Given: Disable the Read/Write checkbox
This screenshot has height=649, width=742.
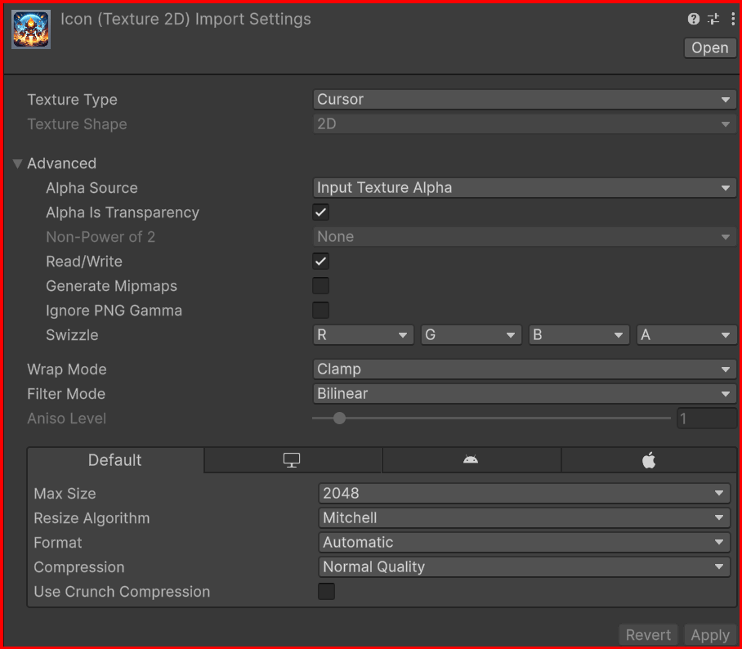Looking at the screenshot, I should (x=321, y=262).
